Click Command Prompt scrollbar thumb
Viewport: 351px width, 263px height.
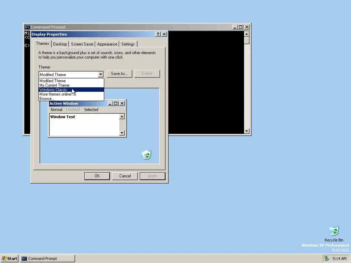tap(247, 40)
